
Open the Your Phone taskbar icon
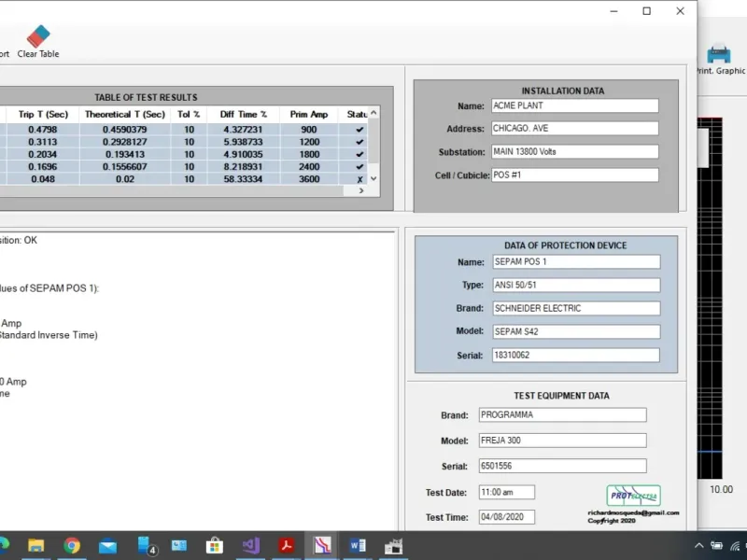pyautogui.click(x=147, y=546)
